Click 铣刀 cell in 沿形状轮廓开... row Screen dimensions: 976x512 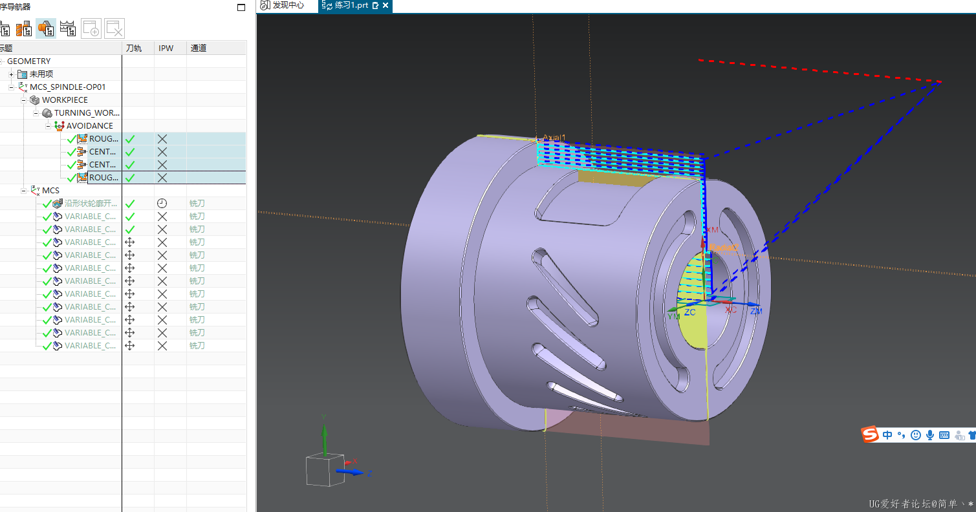click(x=197, y=204)
